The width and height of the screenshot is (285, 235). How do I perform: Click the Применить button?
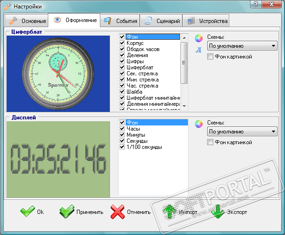82,212
